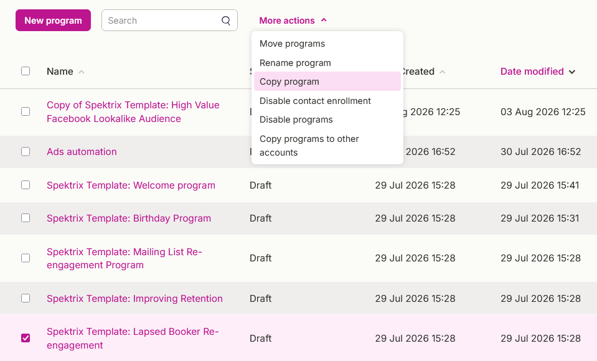Click the Name column header
This screenshot has height=361, width=597.
point(60,72)
